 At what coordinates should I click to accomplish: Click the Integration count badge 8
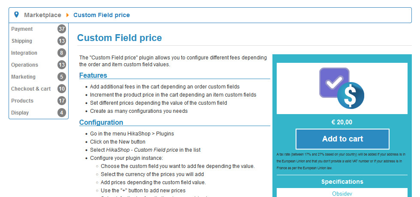[x=62, y=53]
